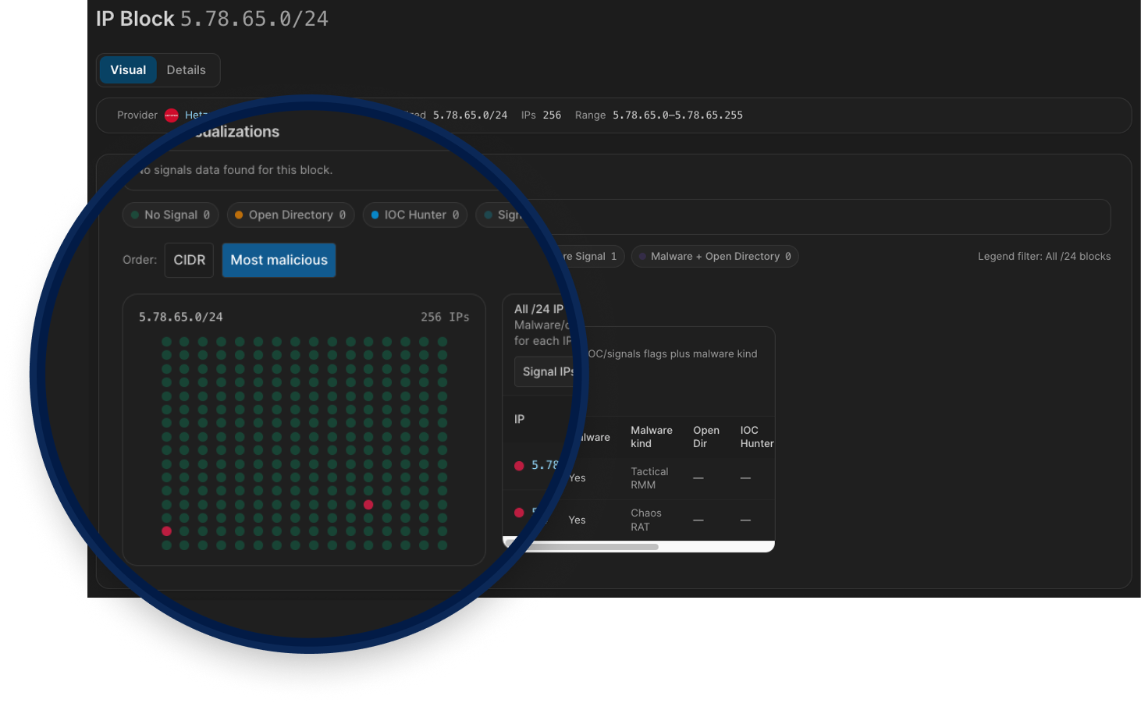
Task: Toggle the No Signal legend filter
Action: pyautogui.click(x=170, y=215)
